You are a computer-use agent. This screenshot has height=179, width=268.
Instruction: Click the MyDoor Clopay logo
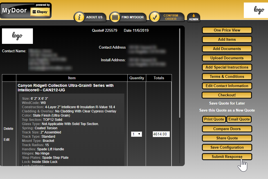pos(26,11)
